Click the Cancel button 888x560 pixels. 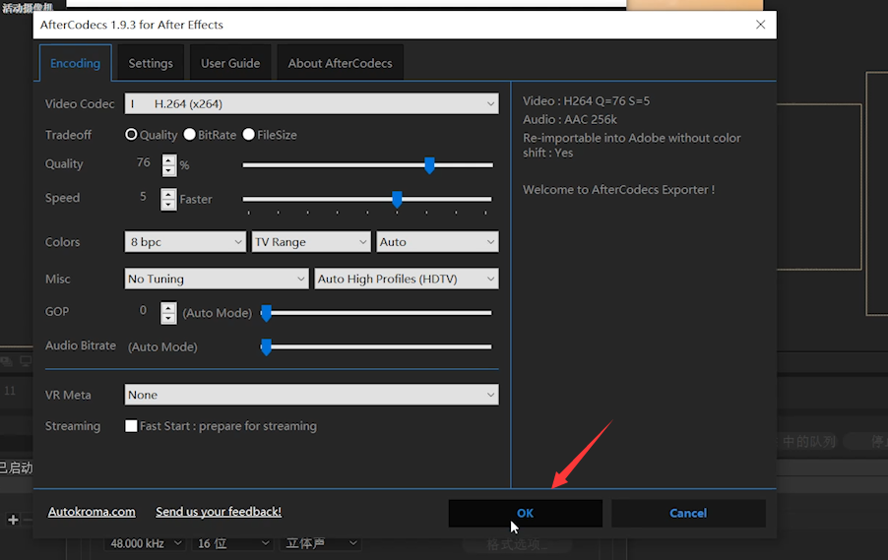pos(688,513)
